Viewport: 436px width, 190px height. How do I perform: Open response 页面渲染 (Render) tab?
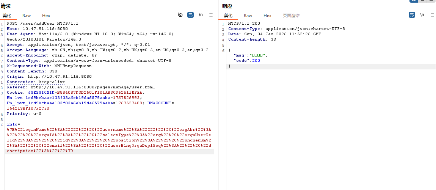[291, 16]
